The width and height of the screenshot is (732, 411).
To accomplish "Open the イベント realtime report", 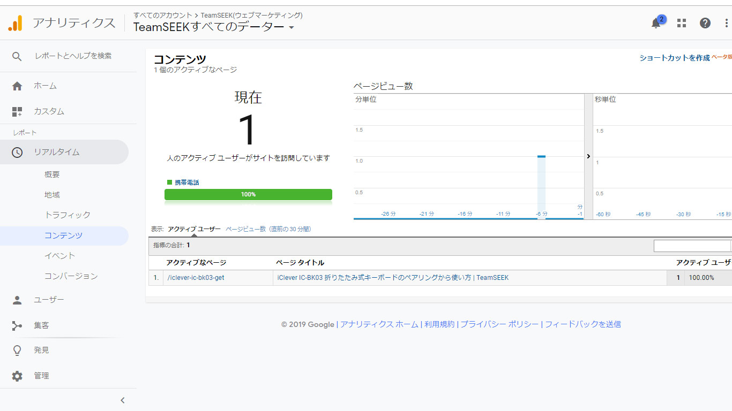I will point(59,256).
